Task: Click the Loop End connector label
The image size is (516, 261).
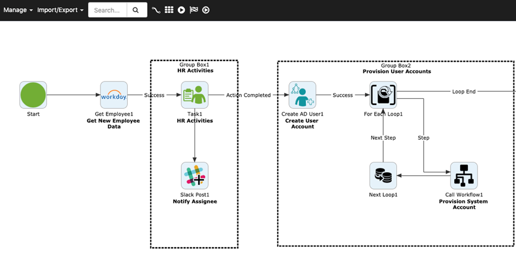Action: pos(464,92)
